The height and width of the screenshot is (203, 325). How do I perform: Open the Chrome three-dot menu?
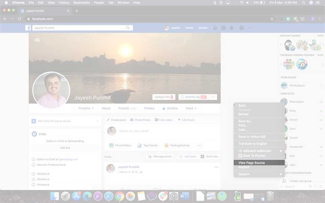click(x=320, y=19)
